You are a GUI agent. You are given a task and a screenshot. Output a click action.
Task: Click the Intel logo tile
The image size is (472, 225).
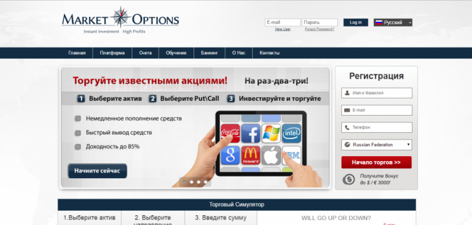point(291,133)
